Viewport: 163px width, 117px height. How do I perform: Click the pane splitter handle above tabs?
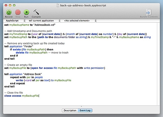tap(81, 107)
